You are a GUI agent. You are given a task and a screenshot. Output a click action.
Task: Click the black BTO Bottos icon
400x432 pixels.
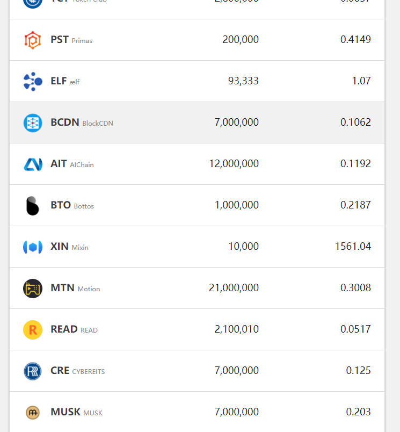(33, 206)
